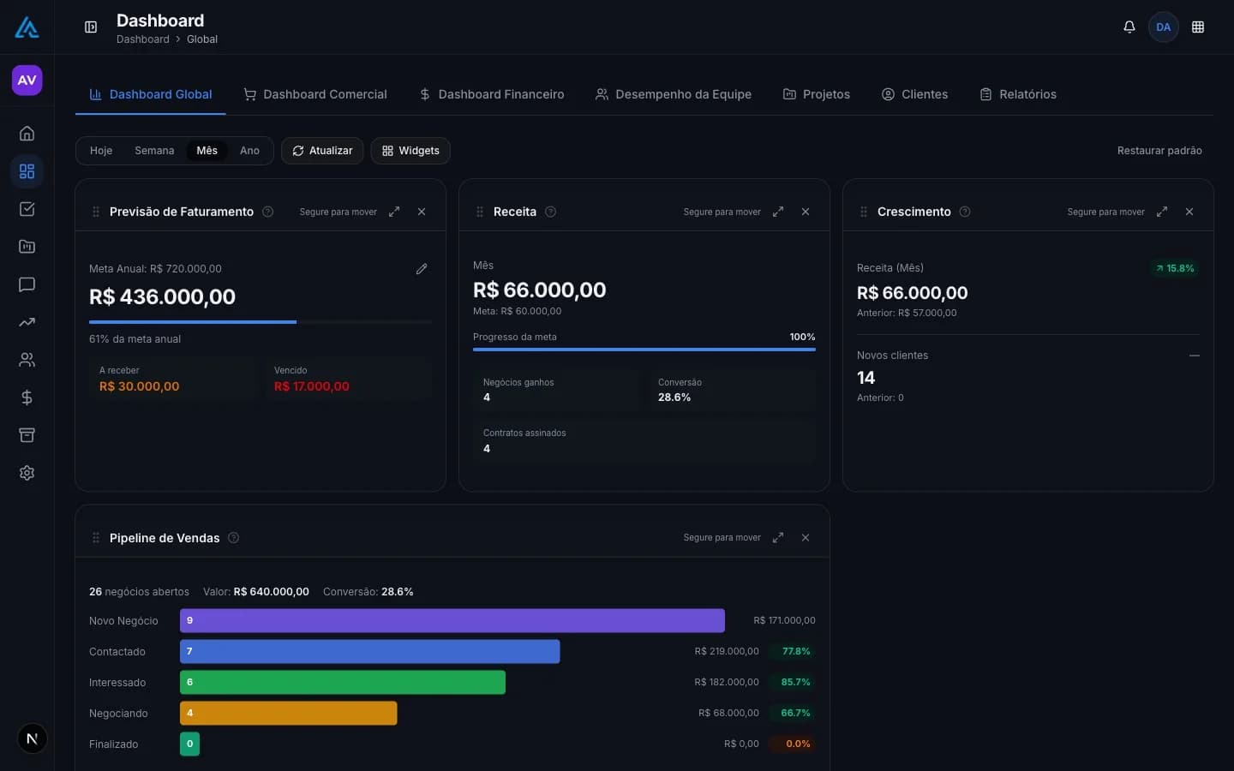Switch to the Dashboard Comercial tab
The image size is (1234, 771).
tap(315, 94)
